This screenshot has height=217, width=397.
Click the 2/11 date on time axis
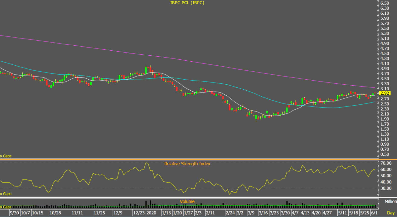point(210,213)
